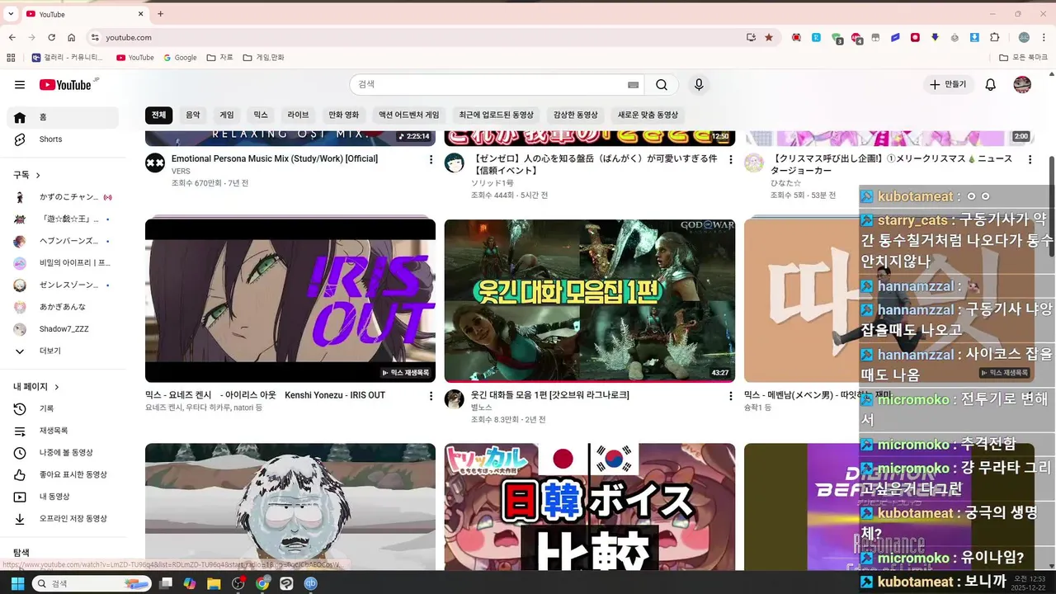The image size is (1056, 594).
Task: Click the blue download-arrow extension icon
Action: click(974, 37)
